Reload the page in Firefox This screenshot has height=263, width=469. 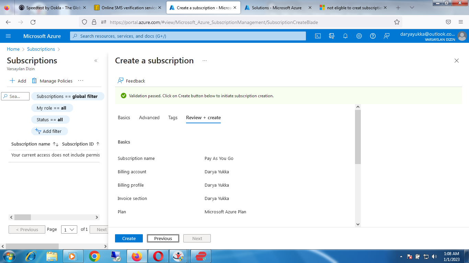pyautogui.click(x=33, y=22)
